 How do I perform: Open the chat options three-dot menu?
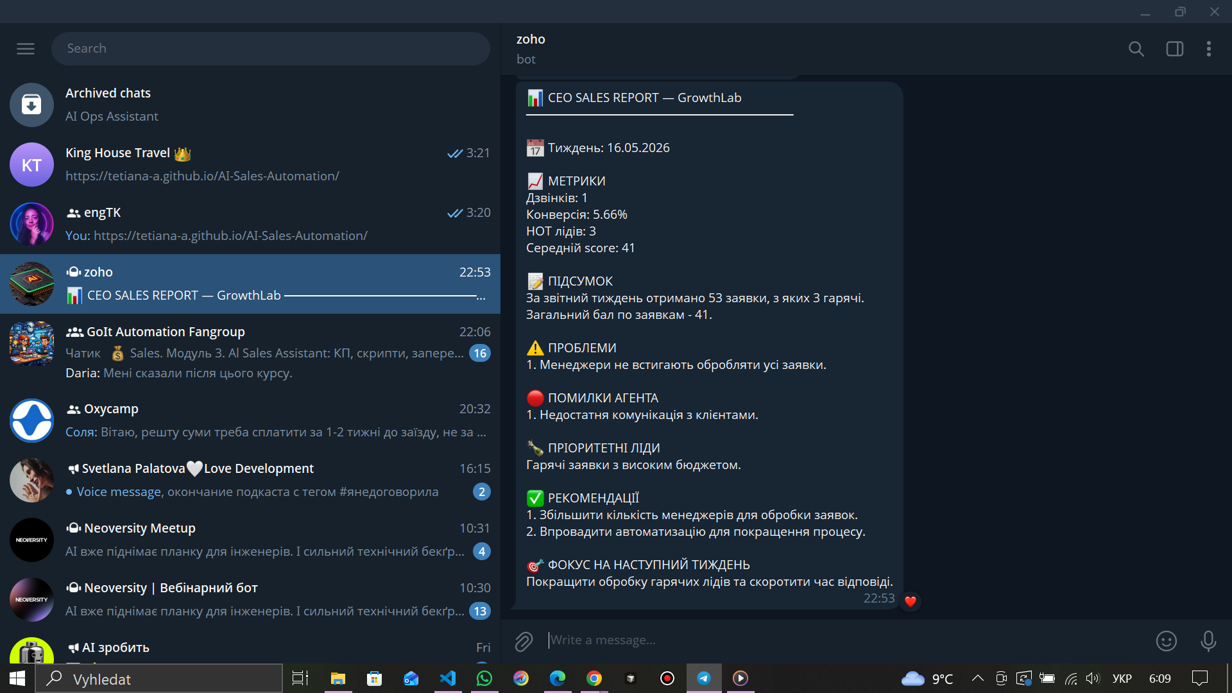(1209, 49)
